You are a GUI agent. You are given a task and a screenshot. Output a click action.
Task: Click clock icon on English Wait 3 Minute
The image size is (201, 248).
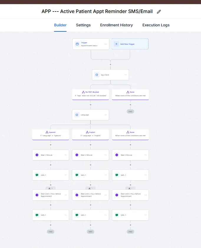point(77,155)
